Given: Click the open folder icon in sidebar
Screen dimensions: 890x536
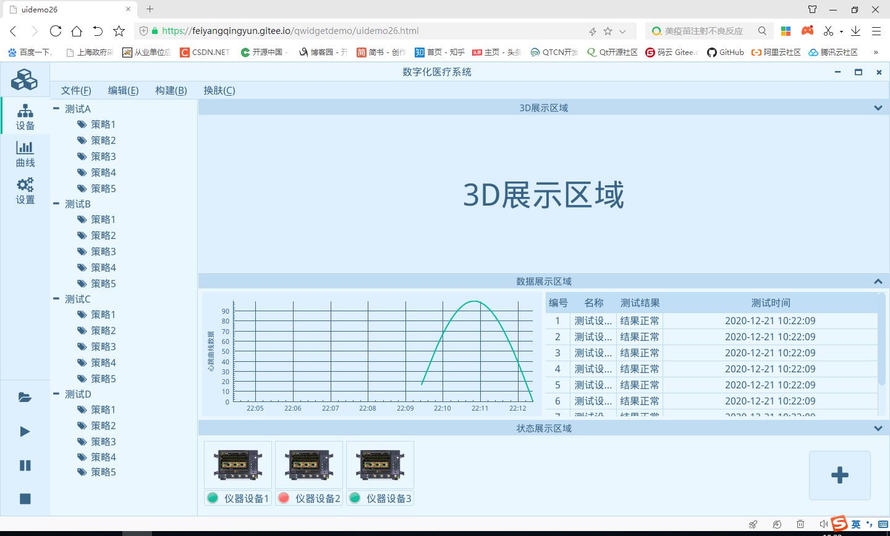Looking at the screenshot, I should click(25, 397).
